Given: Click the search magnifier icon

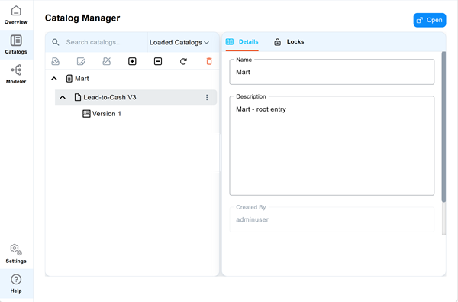Looking at the screenshot, I should pyautogui.click(x=56, y=42).
